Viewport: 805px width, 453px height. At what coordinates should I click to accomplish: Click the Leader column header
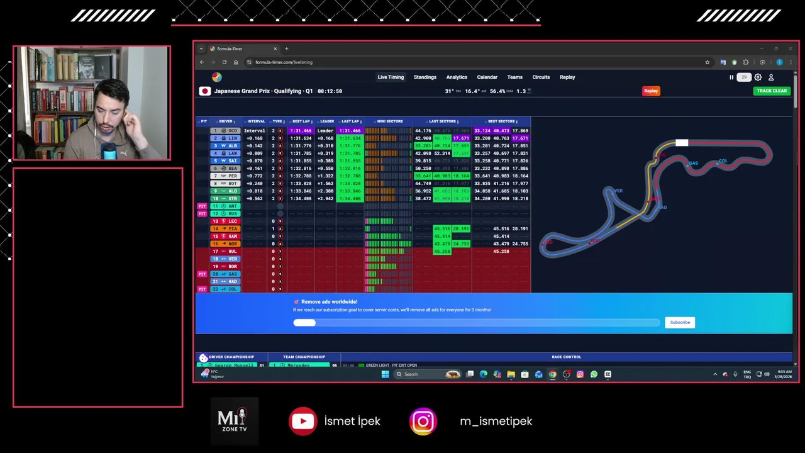click(326, 121)
